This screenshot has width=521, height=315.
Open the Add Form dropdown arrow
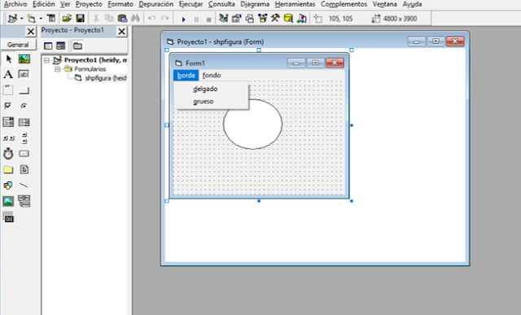(x=41, y=19)
